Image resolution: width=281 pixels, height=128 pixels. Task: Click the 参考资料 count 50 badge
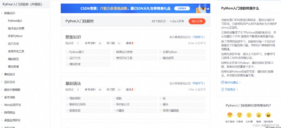(100, 90)
